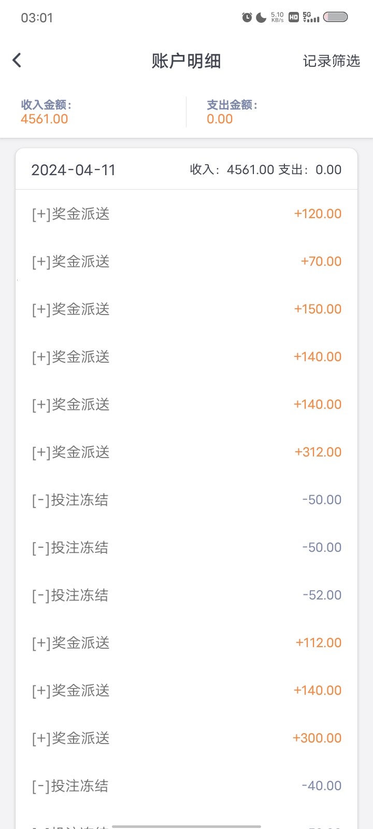Open the +120.00 奖金派送 entry

coord(187,214)
